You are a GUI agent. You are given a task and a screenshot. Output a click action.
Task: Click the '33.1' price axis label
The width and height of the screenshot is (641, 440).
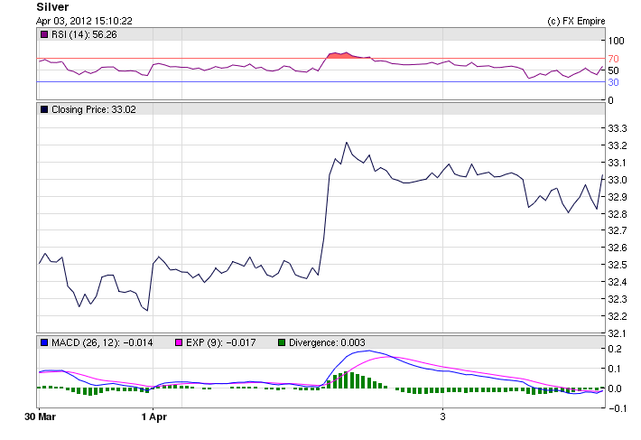click(x=618, y=164)
